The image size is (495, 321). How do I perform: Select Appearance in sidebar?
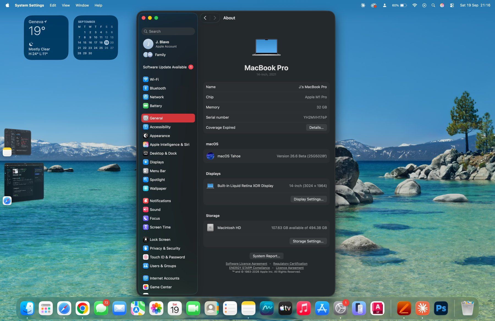168,136
